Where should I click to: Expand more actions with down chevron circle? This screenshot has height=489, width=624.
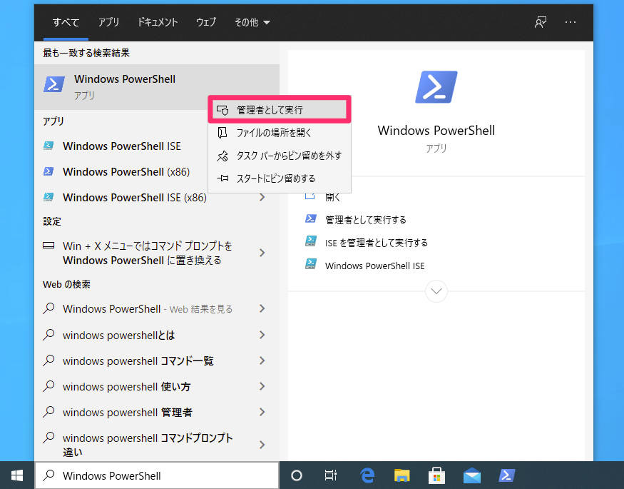[x=436, y=291]
